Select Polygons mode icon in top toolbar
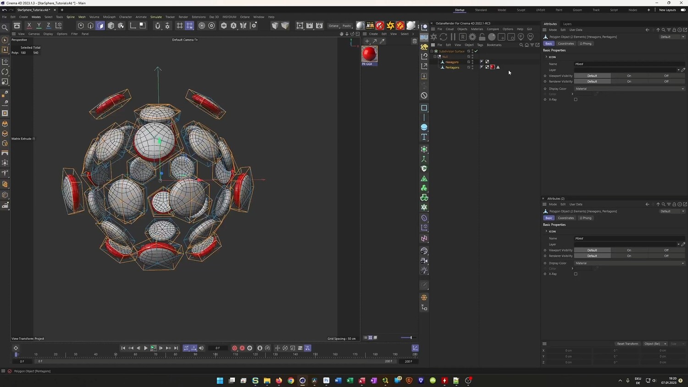 point(100,26)
